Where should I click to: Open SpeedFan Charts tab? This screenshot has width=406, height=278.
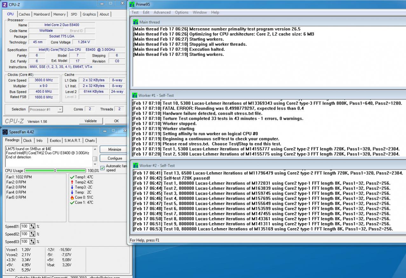(x=90, y=140)
